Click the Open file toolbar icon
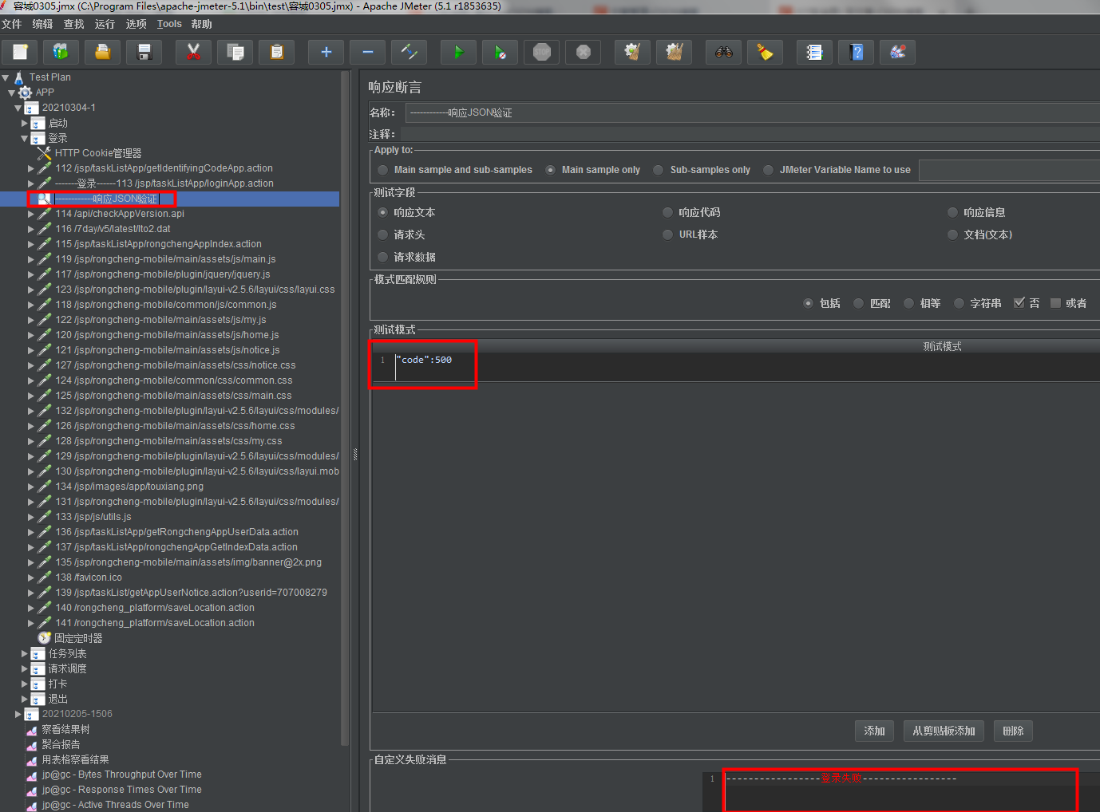 pos(102,52)
